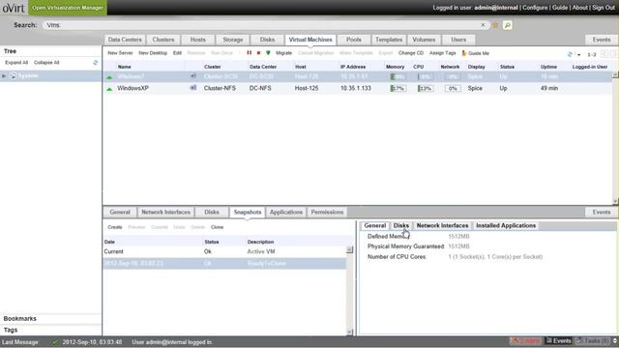Click into the search input field

[x=260, y=25]
